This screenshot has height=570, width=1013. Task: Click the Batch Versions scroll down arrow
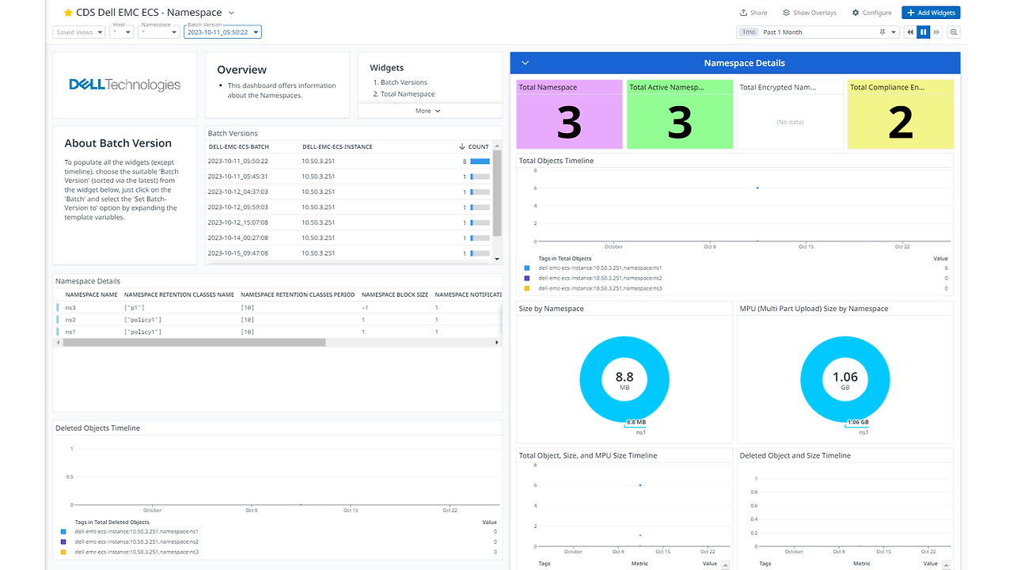pyautogui.click(x=497, y=259)
